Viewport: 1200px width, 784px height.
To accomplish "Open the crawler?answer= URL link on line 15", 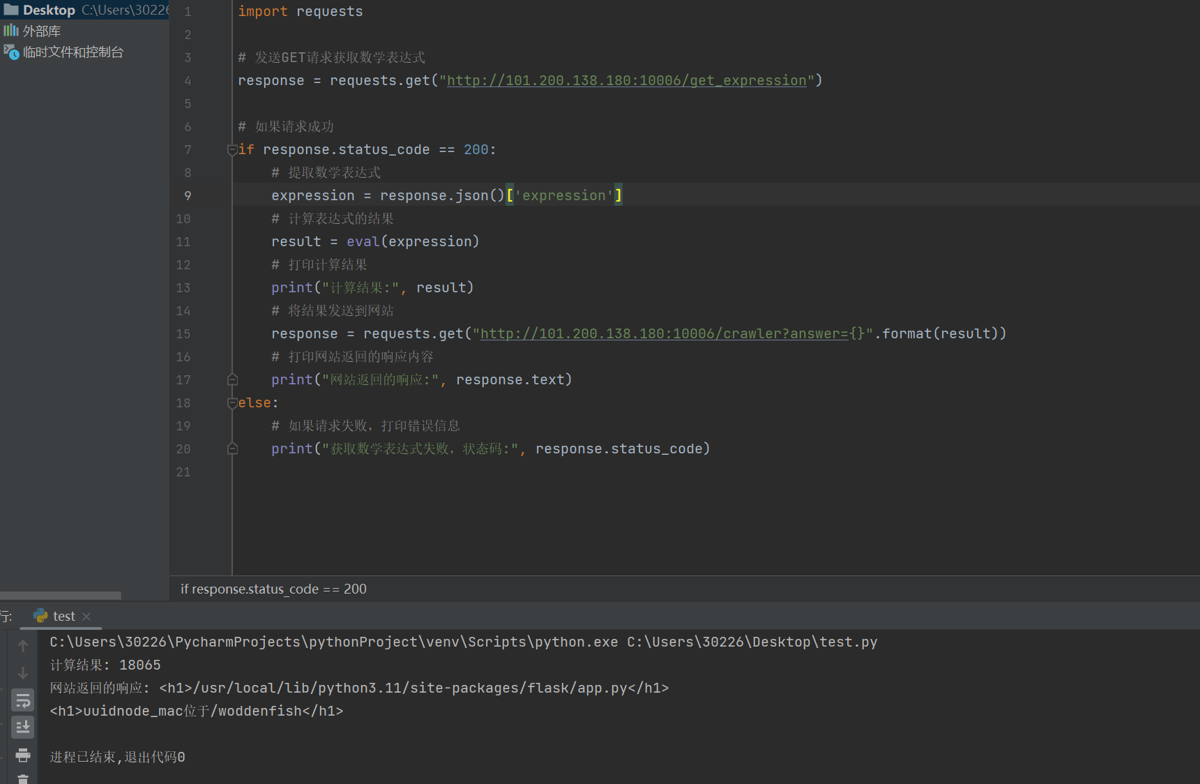I will pyautogui.click(x=664, y=333).
